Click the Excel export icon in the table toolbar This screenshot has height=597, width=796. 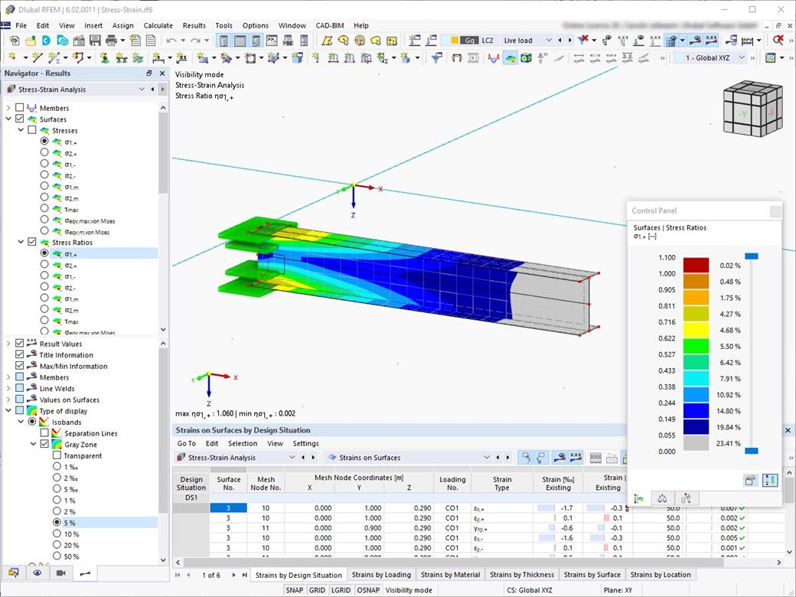point(624,457)
